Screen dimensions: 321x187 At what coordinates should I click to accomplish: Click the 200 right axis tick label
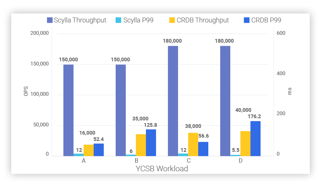[281, 113]
